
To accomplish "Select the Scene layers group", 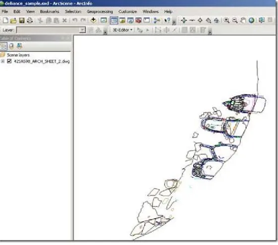I will (x=18, y=55).
